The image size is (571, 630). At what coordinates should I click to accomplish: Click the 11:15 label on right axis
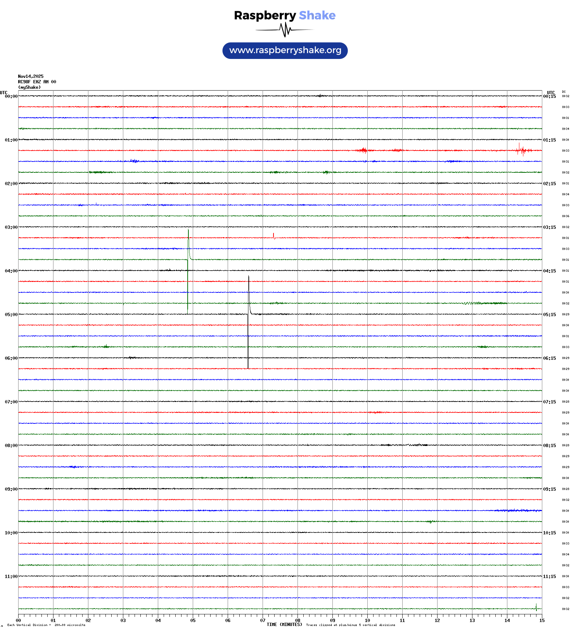click(549, 577)
